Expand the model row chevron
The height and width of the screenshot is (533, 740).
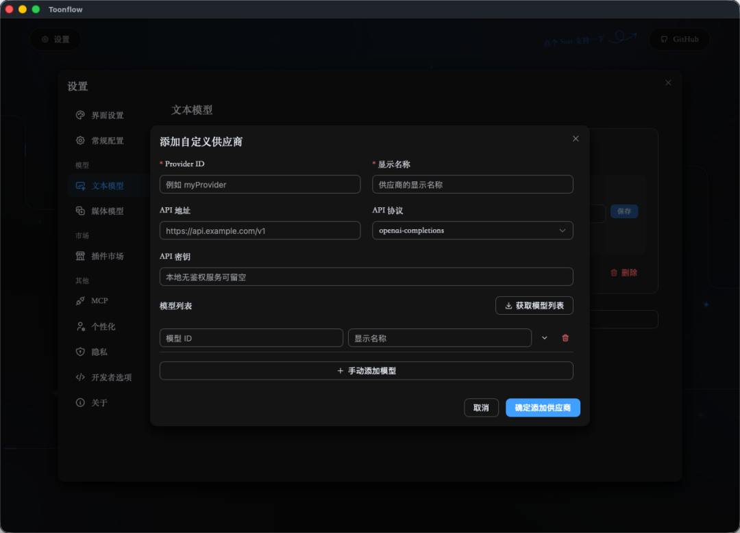(545, 338)
